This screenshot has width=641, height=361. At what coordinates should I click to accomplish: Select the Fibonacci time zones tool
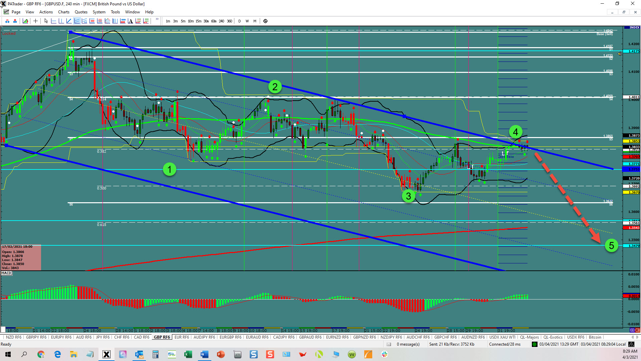point(115,21)
